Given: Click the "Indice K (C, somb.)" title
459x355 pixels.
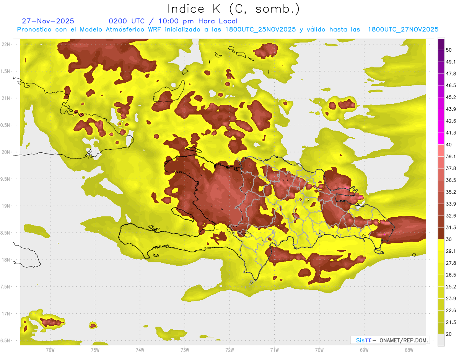Looking at the screenshot, I should pyautogui.click(x=234, y=8).
